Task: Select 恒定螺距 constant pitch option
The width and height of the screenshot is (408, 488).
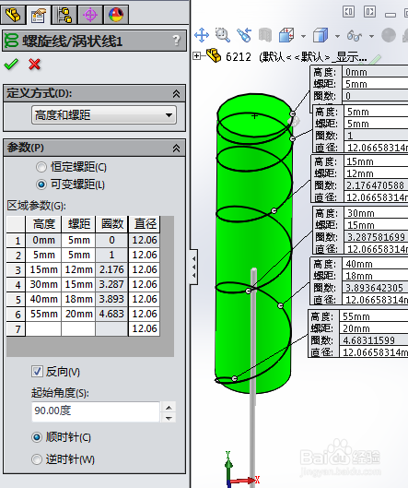Action: (41, 167)
